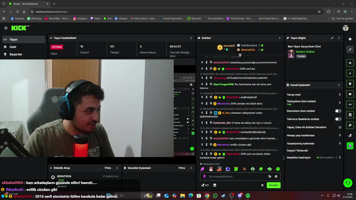This screenshot has width=356, height=200.
Task: Expand Yasaklanmış kelimeler option
Action: tap(340, 144)
